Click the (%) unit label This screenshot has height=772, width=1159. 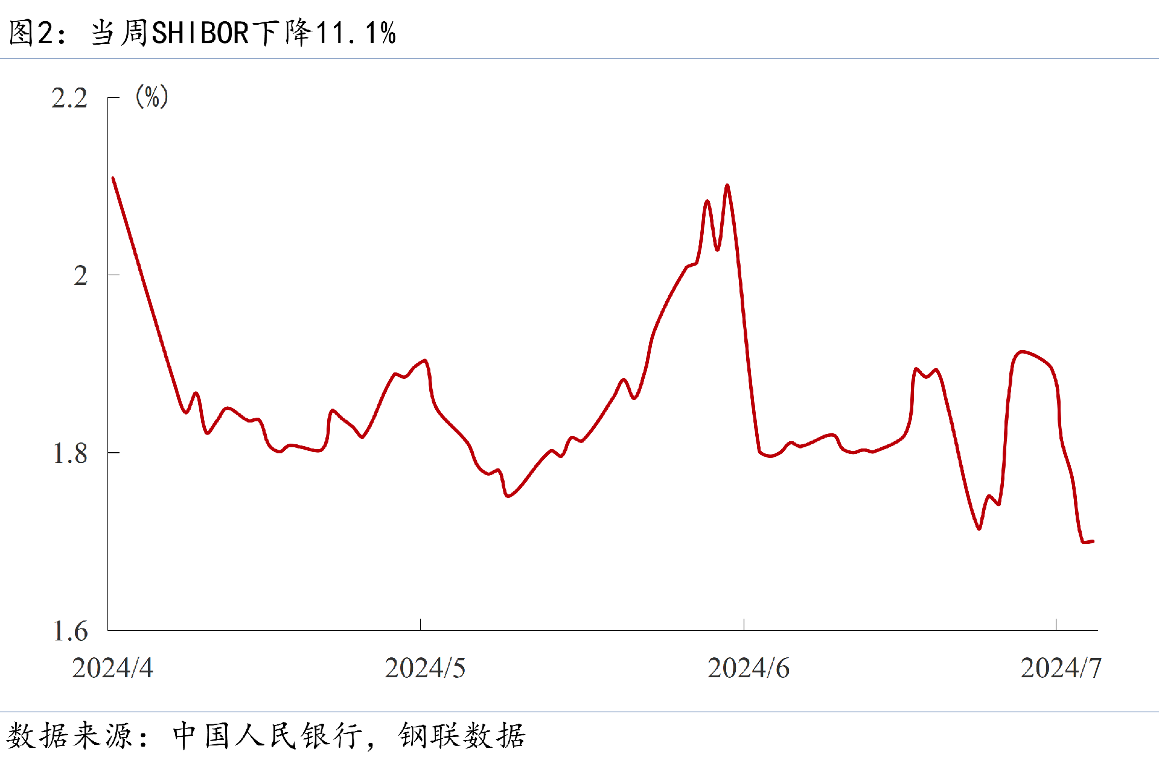(152, 97)
